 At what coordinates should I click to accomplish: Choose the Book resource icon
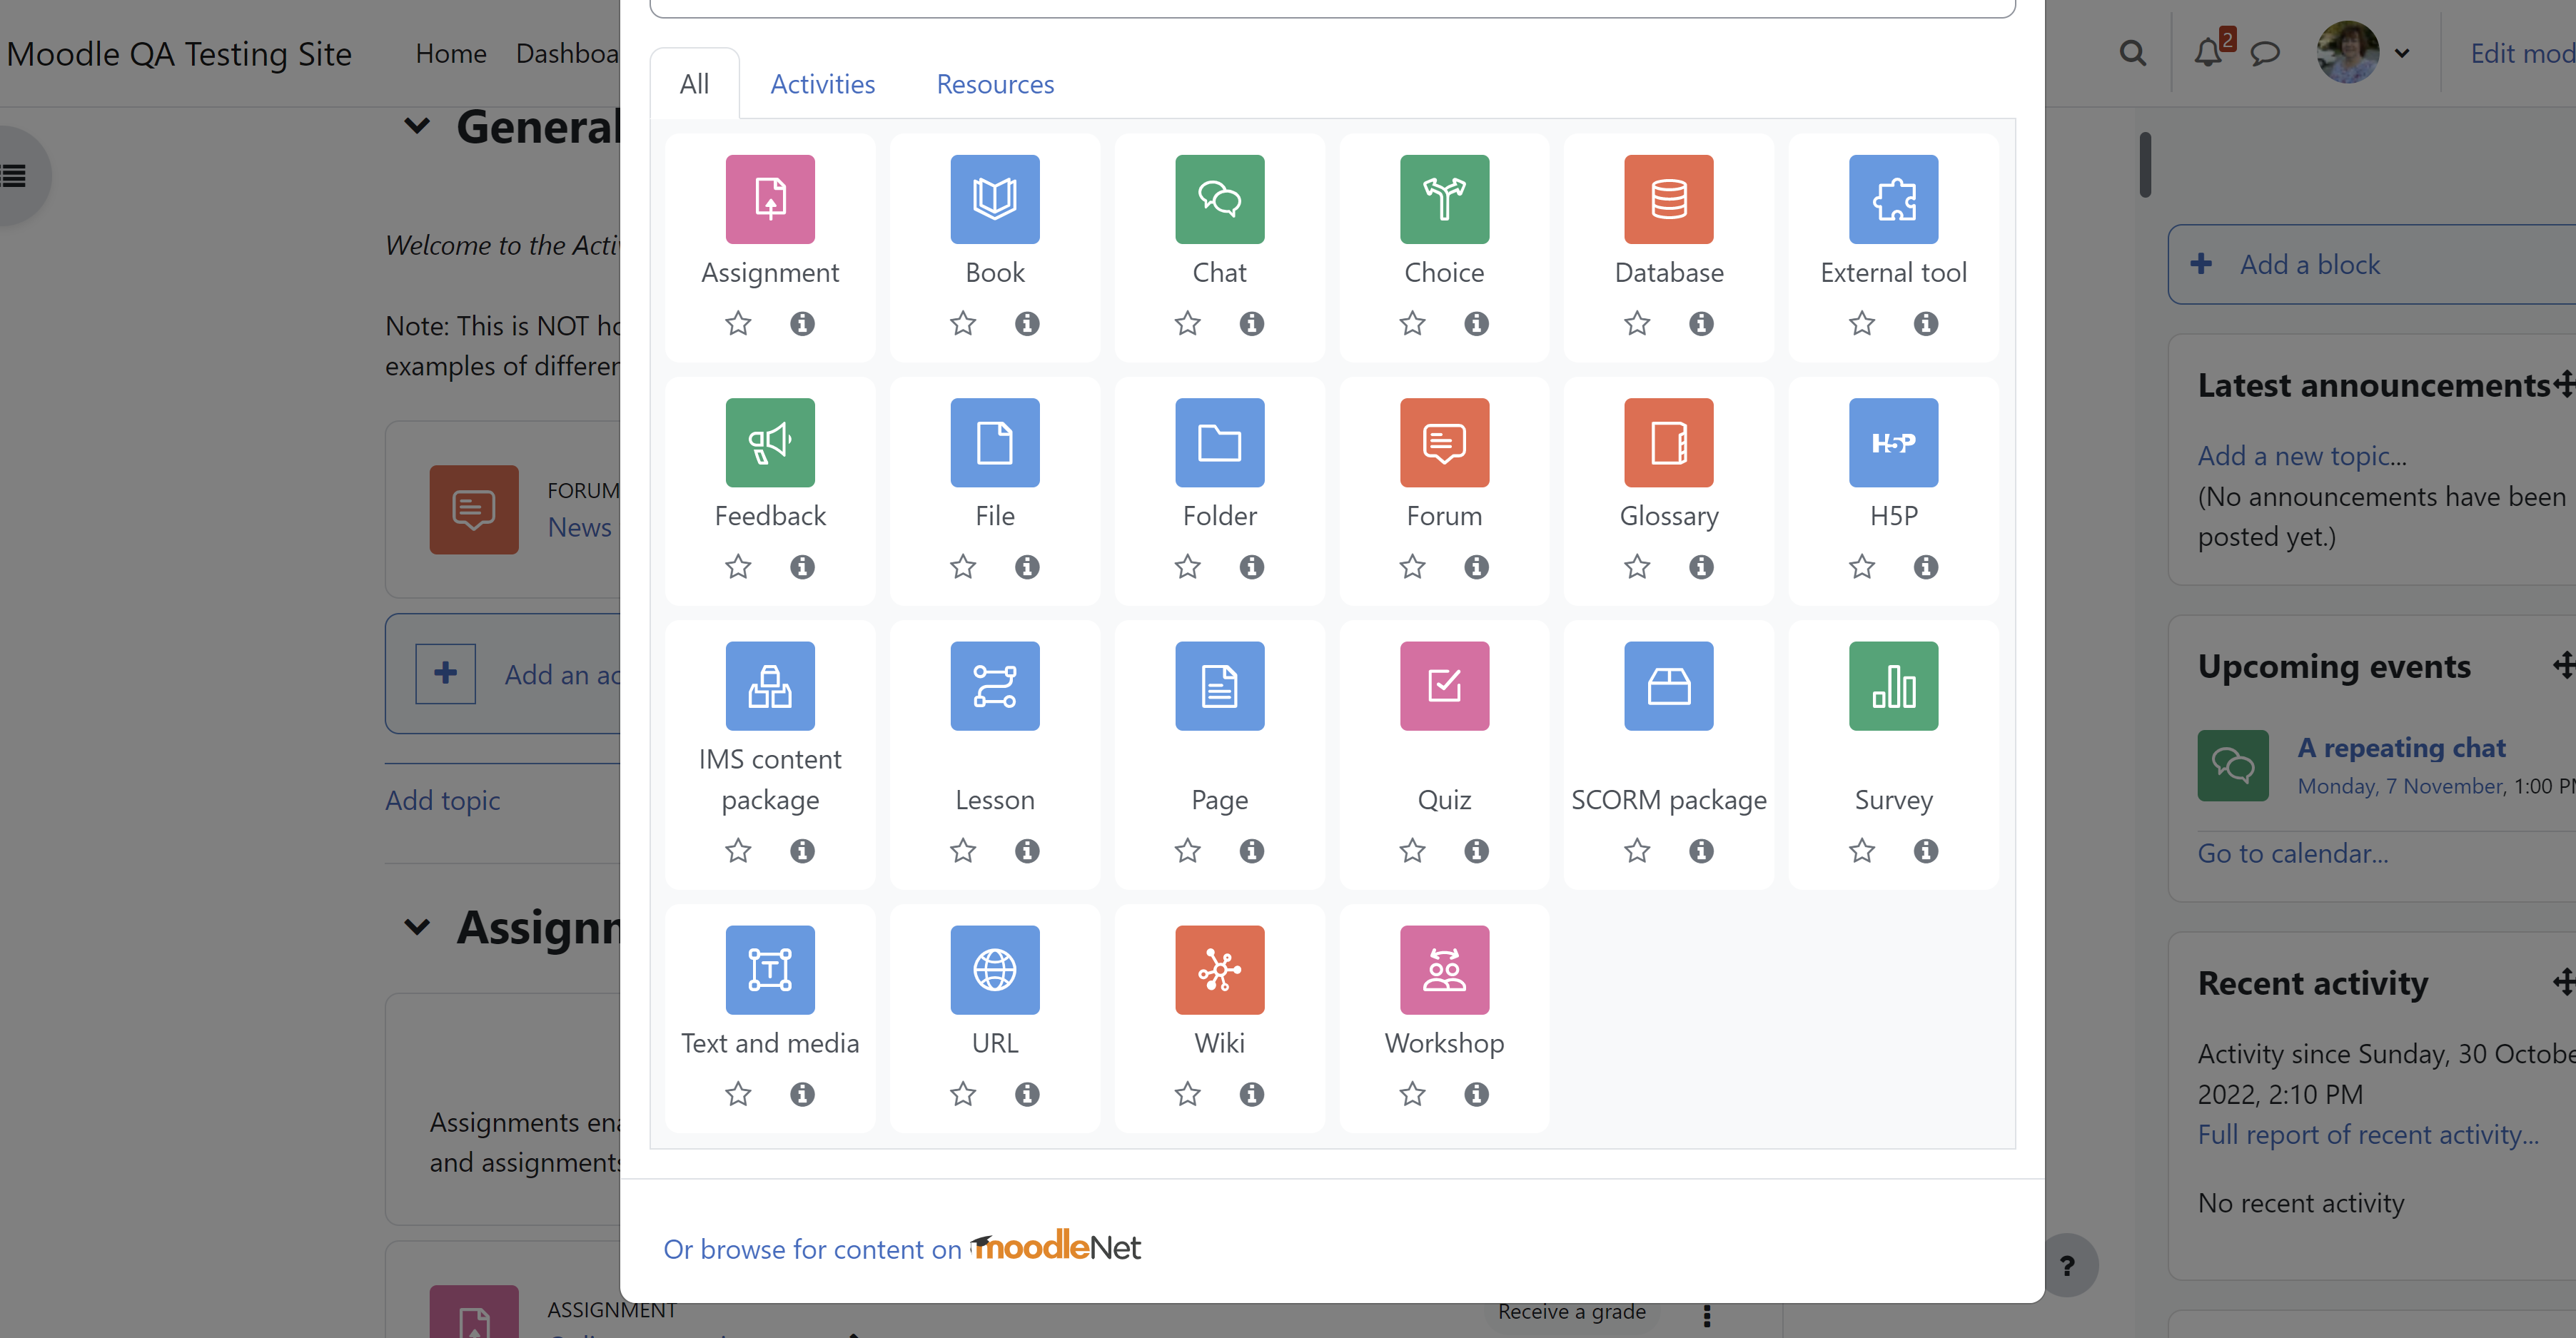[x=995, y=199]
